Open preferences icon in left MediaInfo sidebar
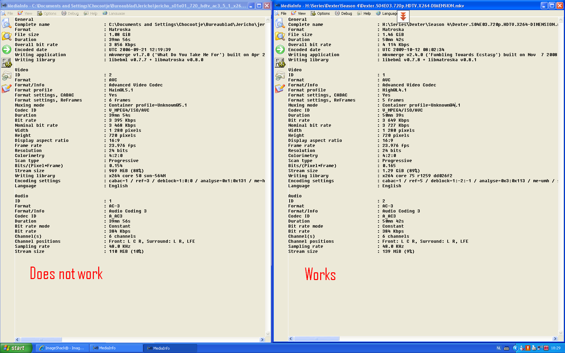565x353 pixels. 6,63
